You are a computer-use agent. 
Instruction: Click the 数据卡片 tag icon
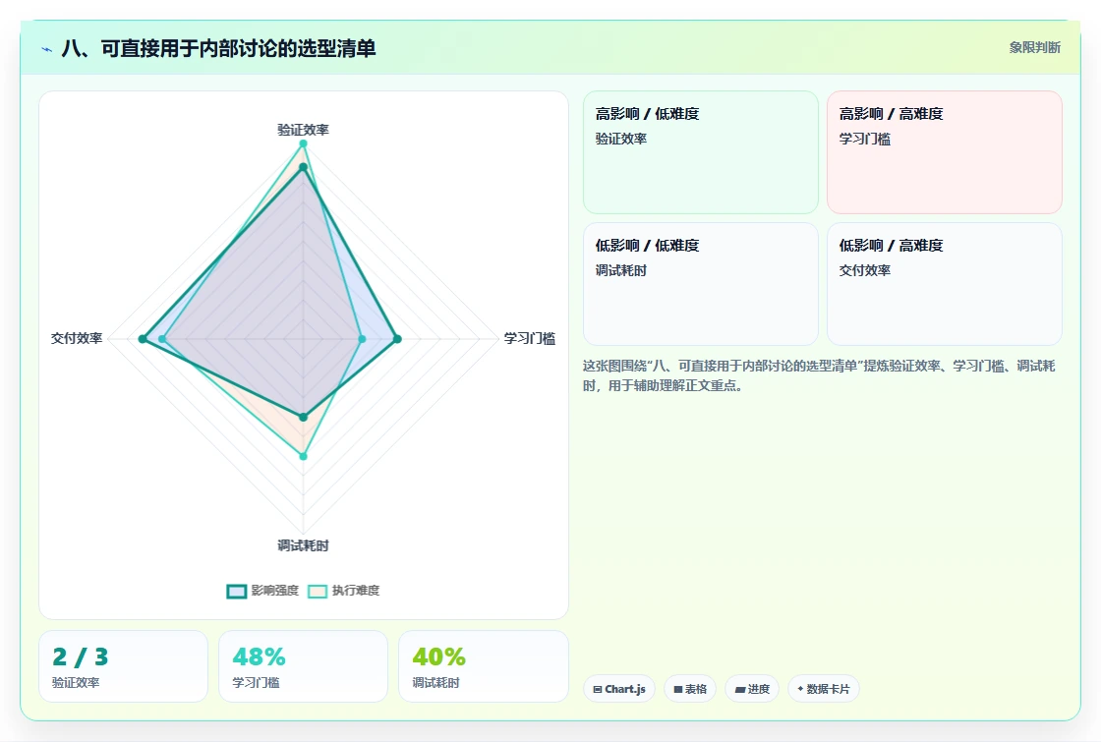coord(800,689)
